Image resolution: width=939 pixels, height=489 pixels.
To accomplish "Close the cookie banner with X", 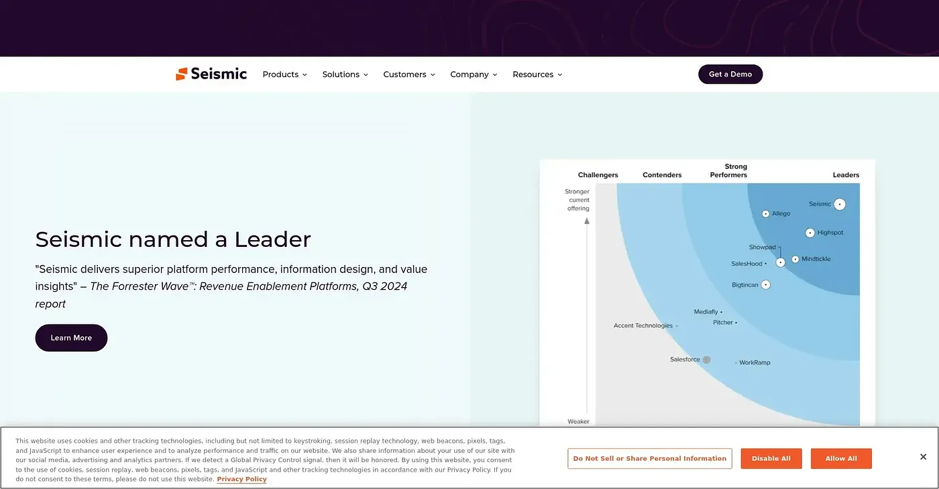I will coord(923,457).
